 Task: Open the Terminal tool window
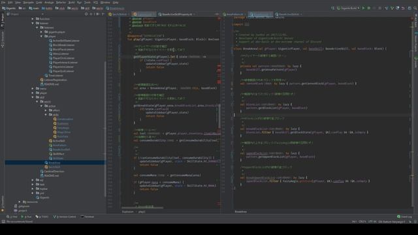(88, 217)
